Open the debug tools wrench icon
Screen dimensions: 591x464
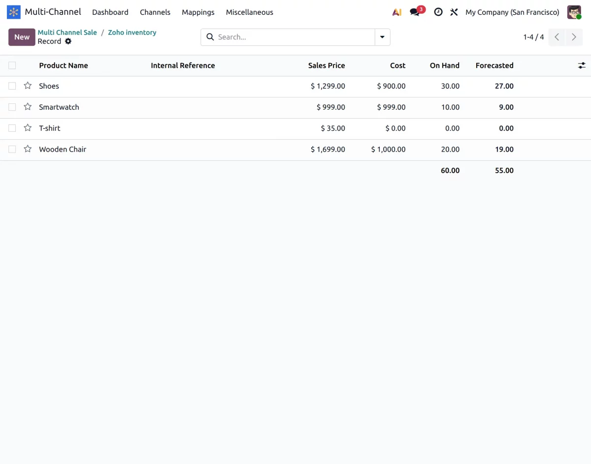pyautogui.click(x=454, y=12)
